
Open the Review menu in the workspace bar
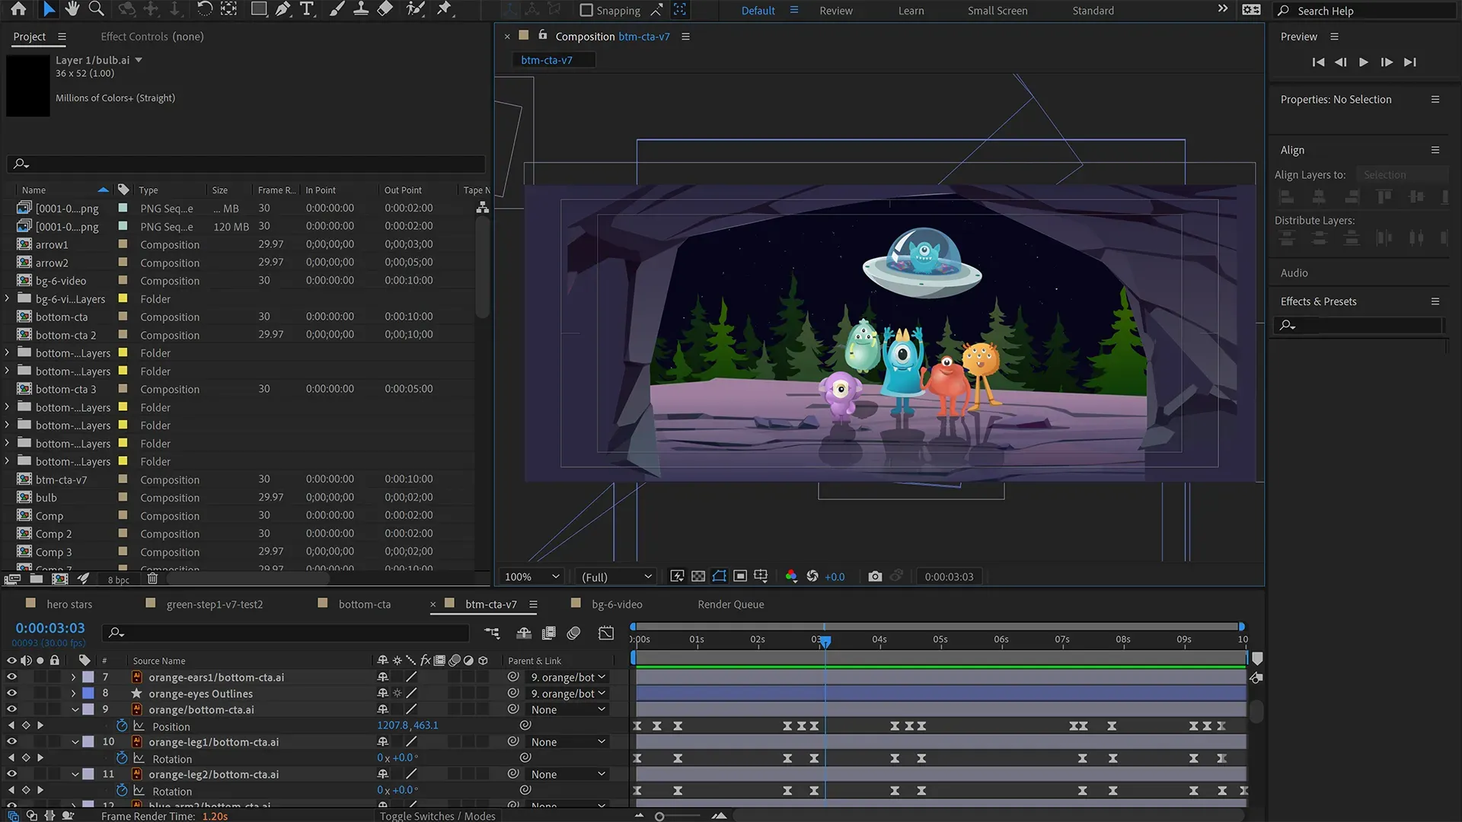(x=835, y=10)
